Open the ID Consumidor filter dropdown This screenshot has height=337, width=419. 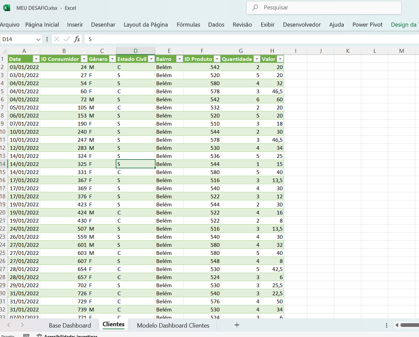coord(84,59)
